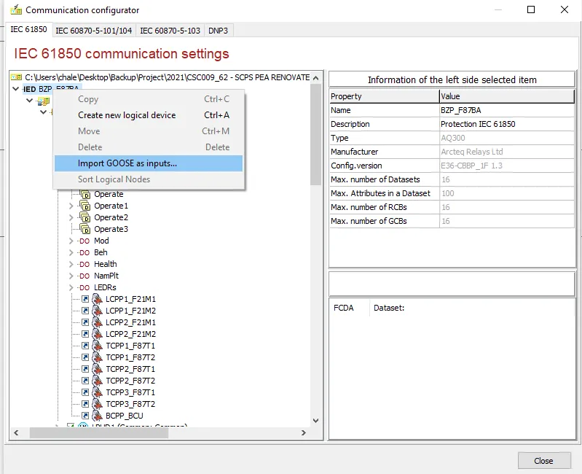Click the GOOSE input icon for LCPP1_F21M1
Image resolution: width=582 pixels, height=474 pixels.
pyautogui.click(x=98, y=299)
